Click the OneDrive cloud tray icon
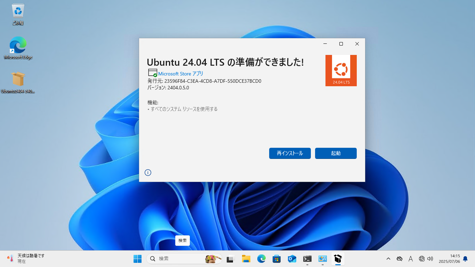Screen dimensions: 475x267 click(x=400, y=259)
